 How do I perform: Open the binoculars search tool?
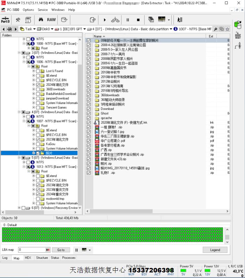(x=41, y=20)
